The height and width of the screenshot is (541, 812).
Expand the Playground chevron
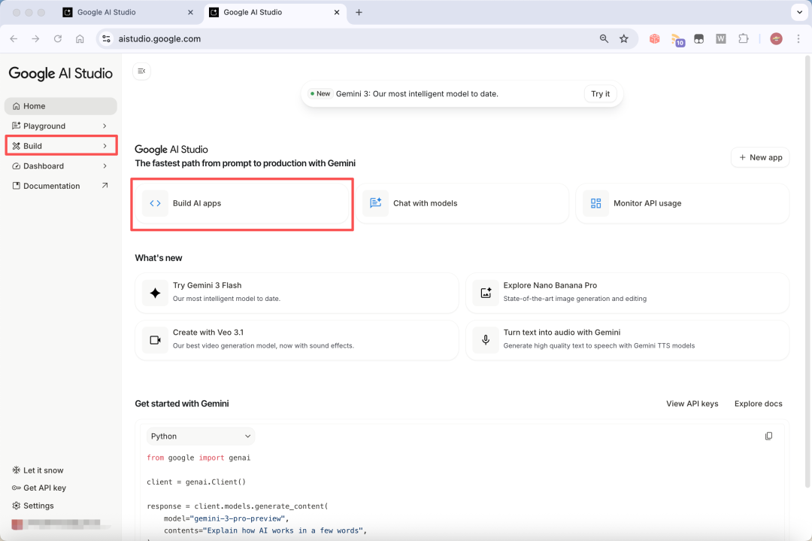[x=105, y=126]
